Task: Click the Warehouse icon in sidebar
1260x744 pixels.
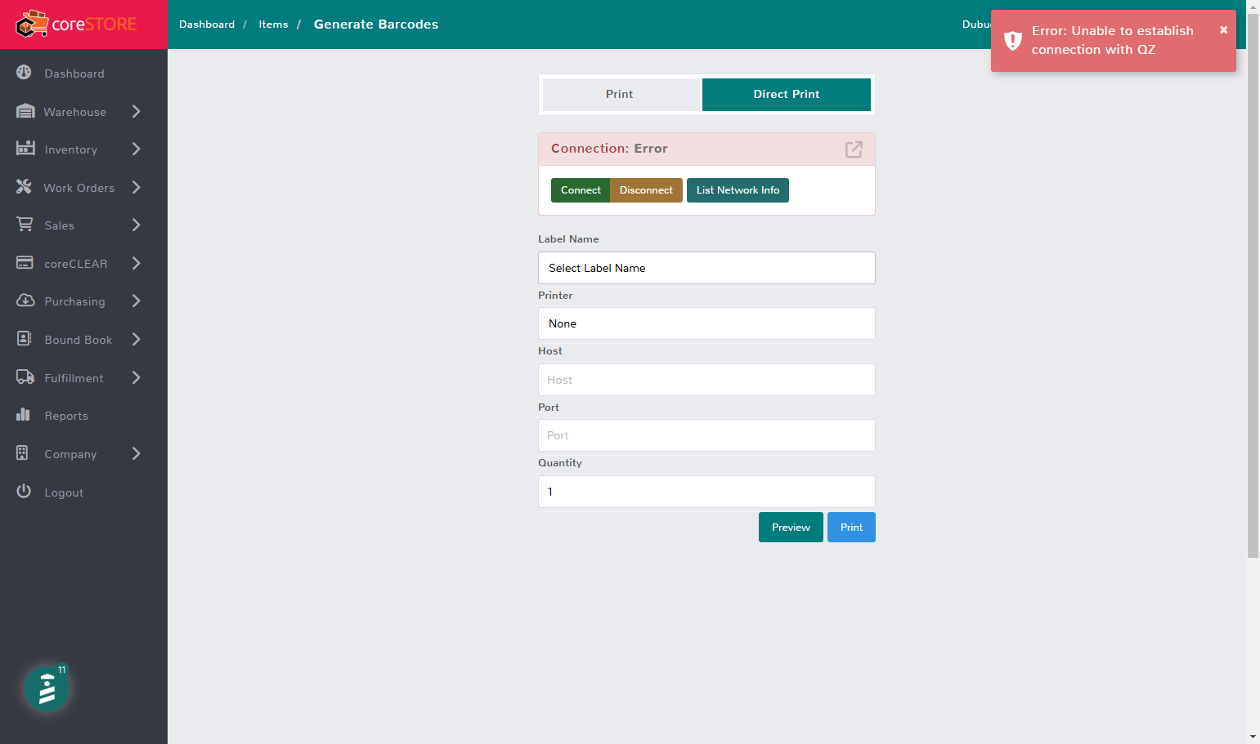Action: point(25,111)
